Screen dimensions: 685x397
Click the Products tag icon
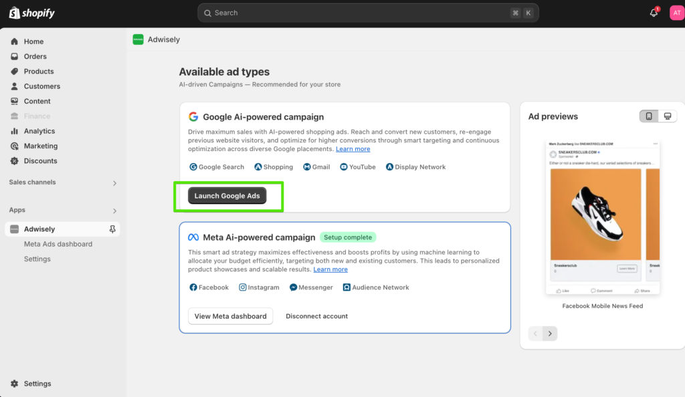[x=15, y=71]
